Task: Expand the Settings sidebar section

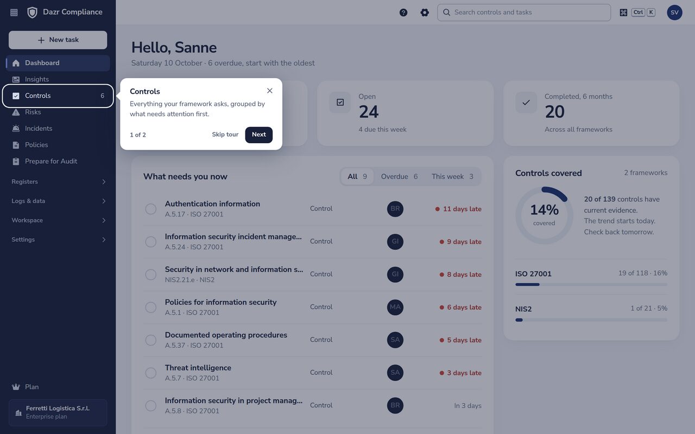Action: (58, 239)
